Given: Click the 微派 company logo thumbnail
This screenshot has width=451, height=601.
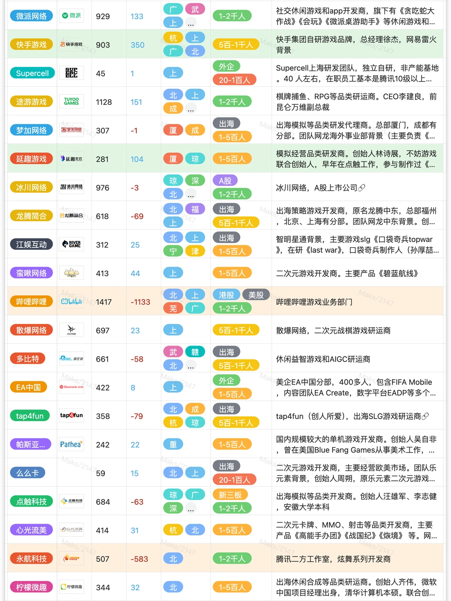Looking at the screenshot, I should click(71, 16).
